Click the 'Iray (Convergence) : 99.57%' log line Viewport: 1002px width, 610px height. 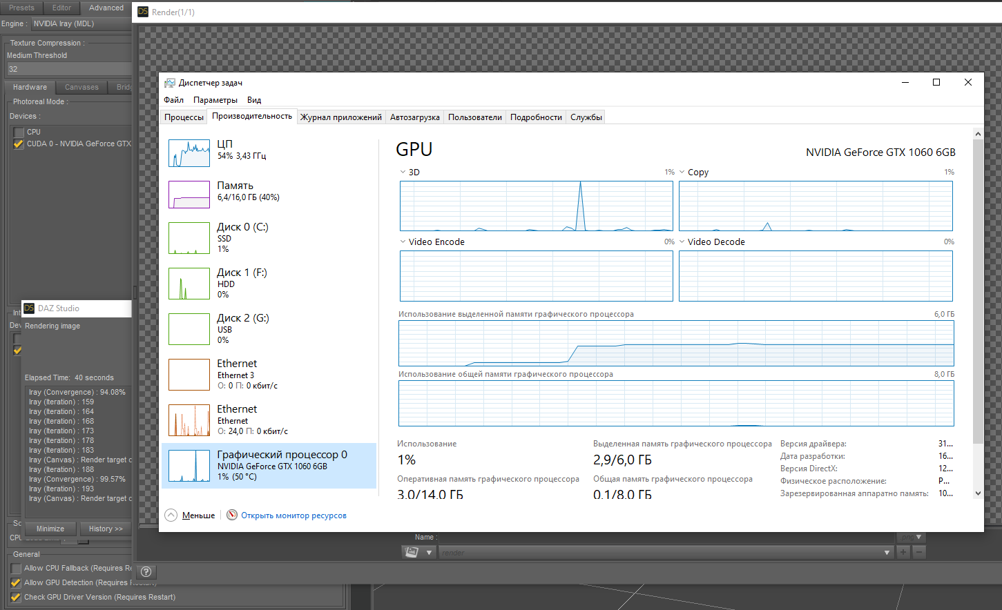(x=77, y=479)
